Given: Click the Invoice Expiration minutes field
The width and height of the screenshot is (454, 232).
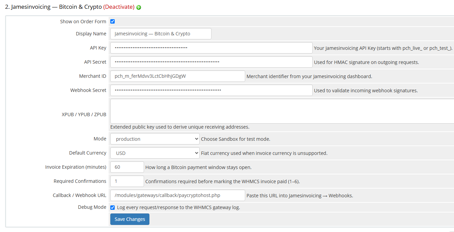Looking at the screenshot, I should coord(127,167).
